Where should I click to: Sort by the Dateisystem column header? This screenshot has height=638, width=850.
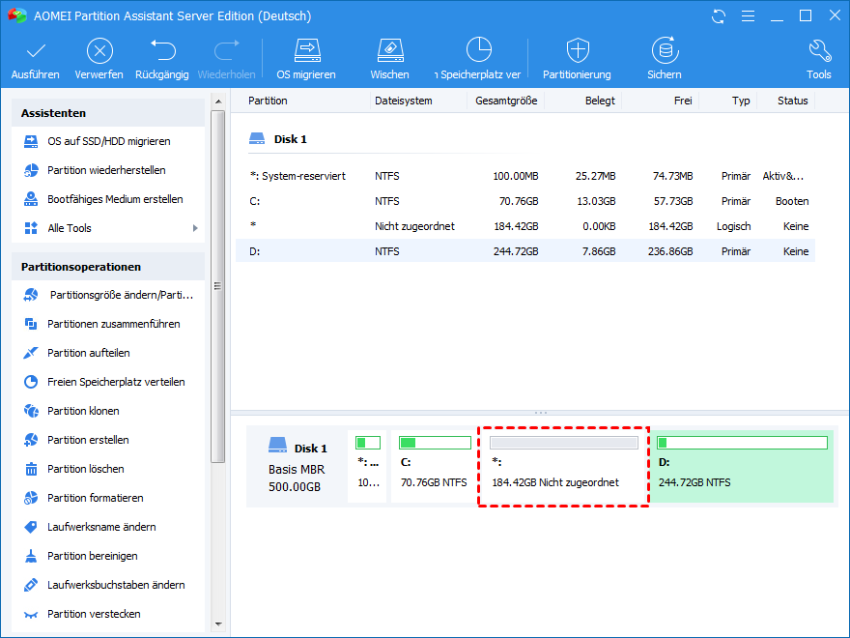pyautogui.click(x=404, y=101)
